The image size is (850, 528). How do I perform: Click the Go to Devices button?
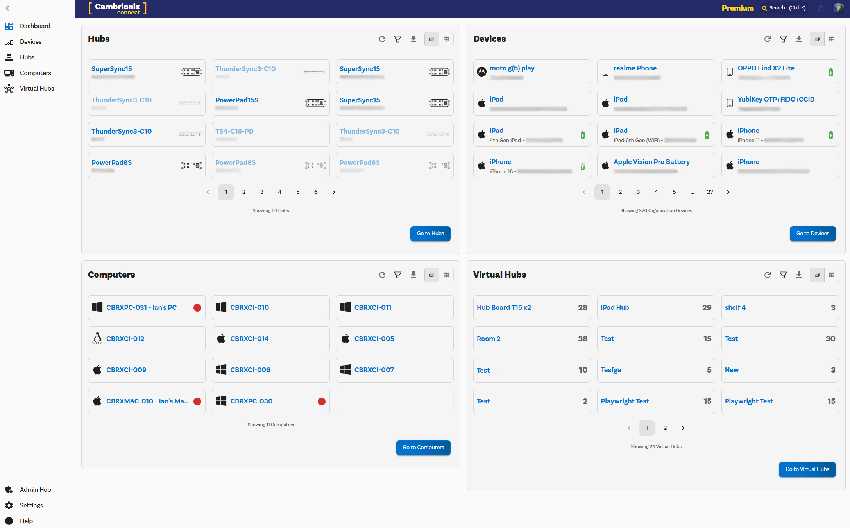[x=812, y=234]
